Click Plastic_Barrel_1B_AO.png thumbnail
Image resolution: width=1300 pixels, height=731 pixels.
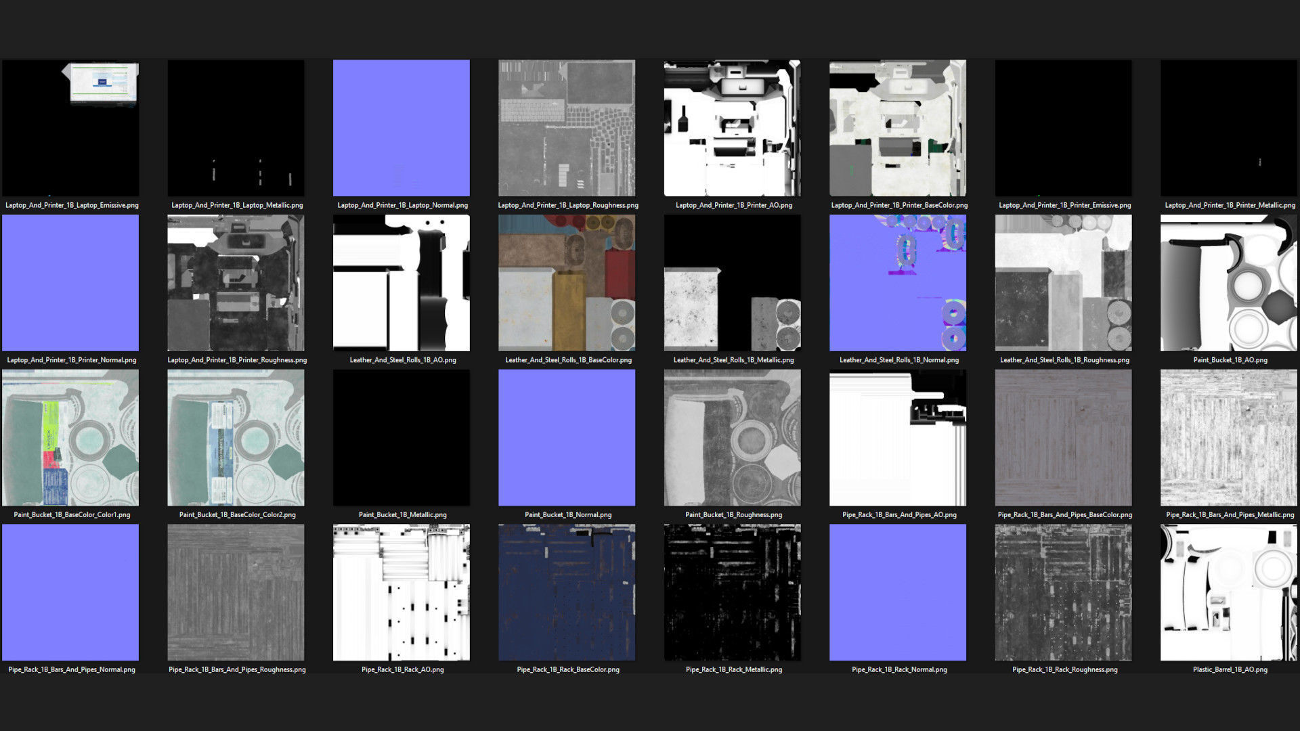1229,592
